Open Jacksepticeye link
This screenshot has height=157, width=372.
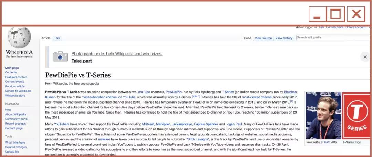(182, 124)
